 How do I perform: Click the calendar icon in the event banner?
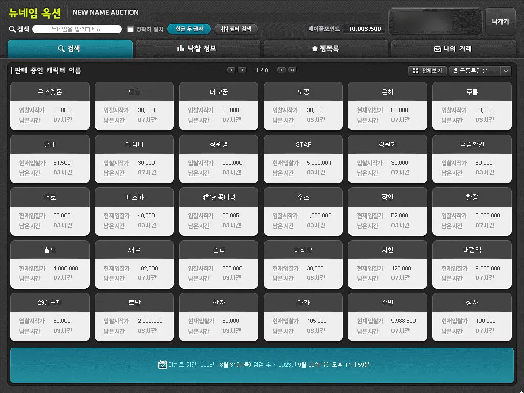click(162, 365)
